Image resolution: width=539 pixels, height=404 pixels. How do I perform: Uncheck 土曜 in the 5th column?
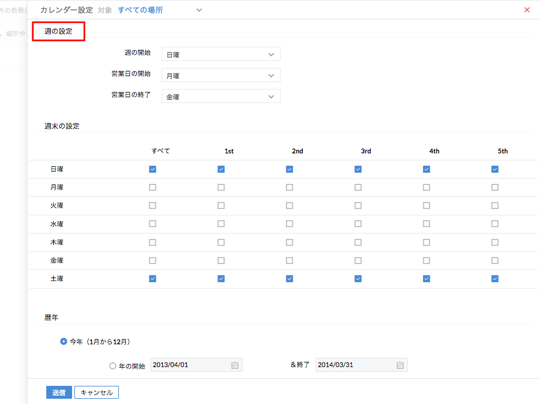coord(495,279)
